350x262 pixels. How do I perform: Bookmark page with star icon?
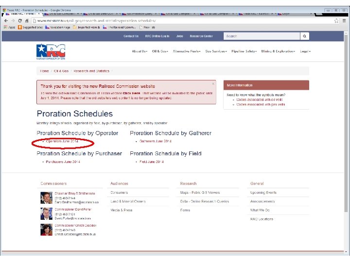336,21
